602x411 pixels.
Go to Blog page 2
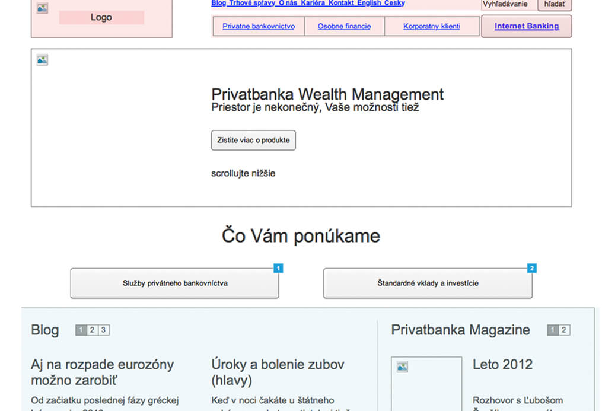(x=92, y=330)
